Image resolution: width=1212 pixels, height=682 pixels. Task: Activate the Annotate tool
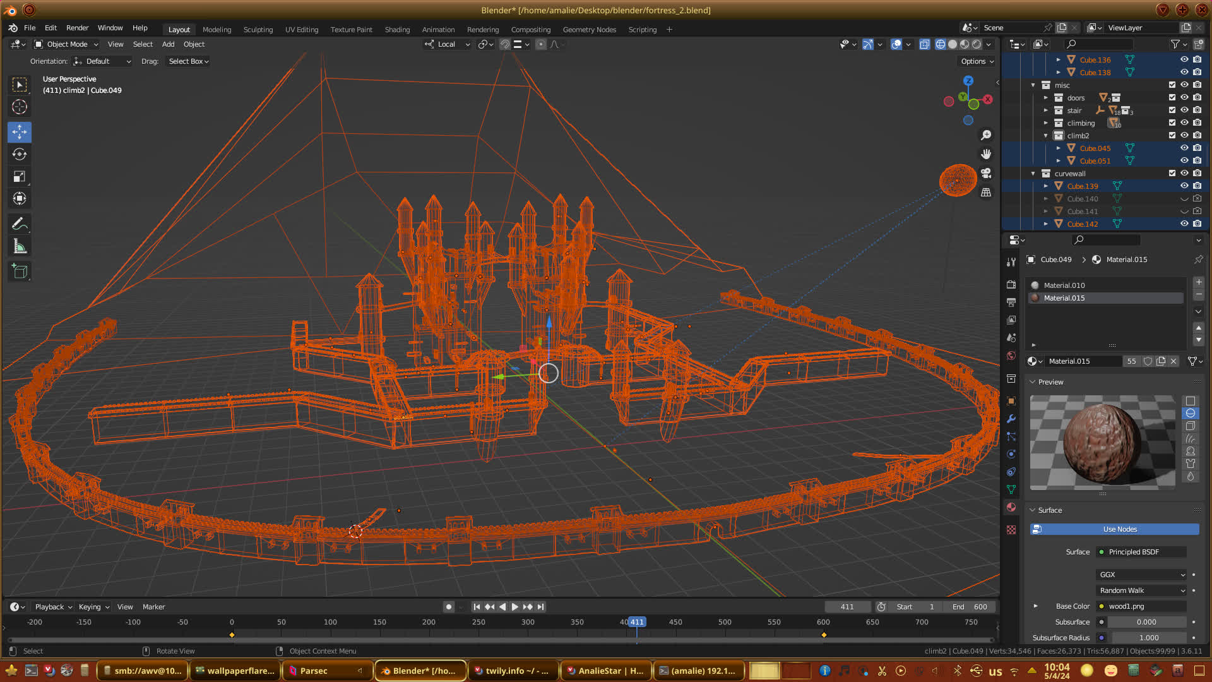click(20, 224)
